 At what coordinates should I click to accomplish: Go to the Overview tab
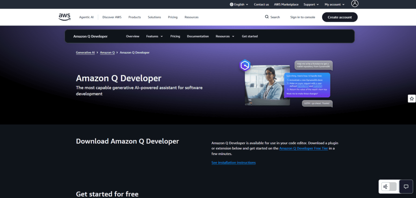133,36
